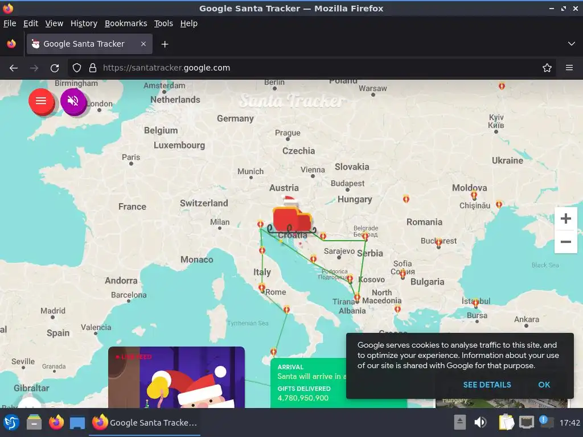583x437 pixels.
Task: Select the Google Santa Tracker tab
Action: 89,44
